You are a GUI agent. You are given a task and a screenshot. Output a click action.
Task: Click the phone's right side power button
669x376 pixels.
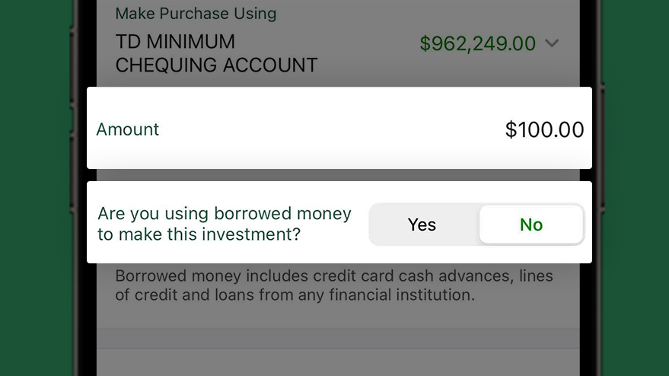pyautogui.click(x=603, y=147)
